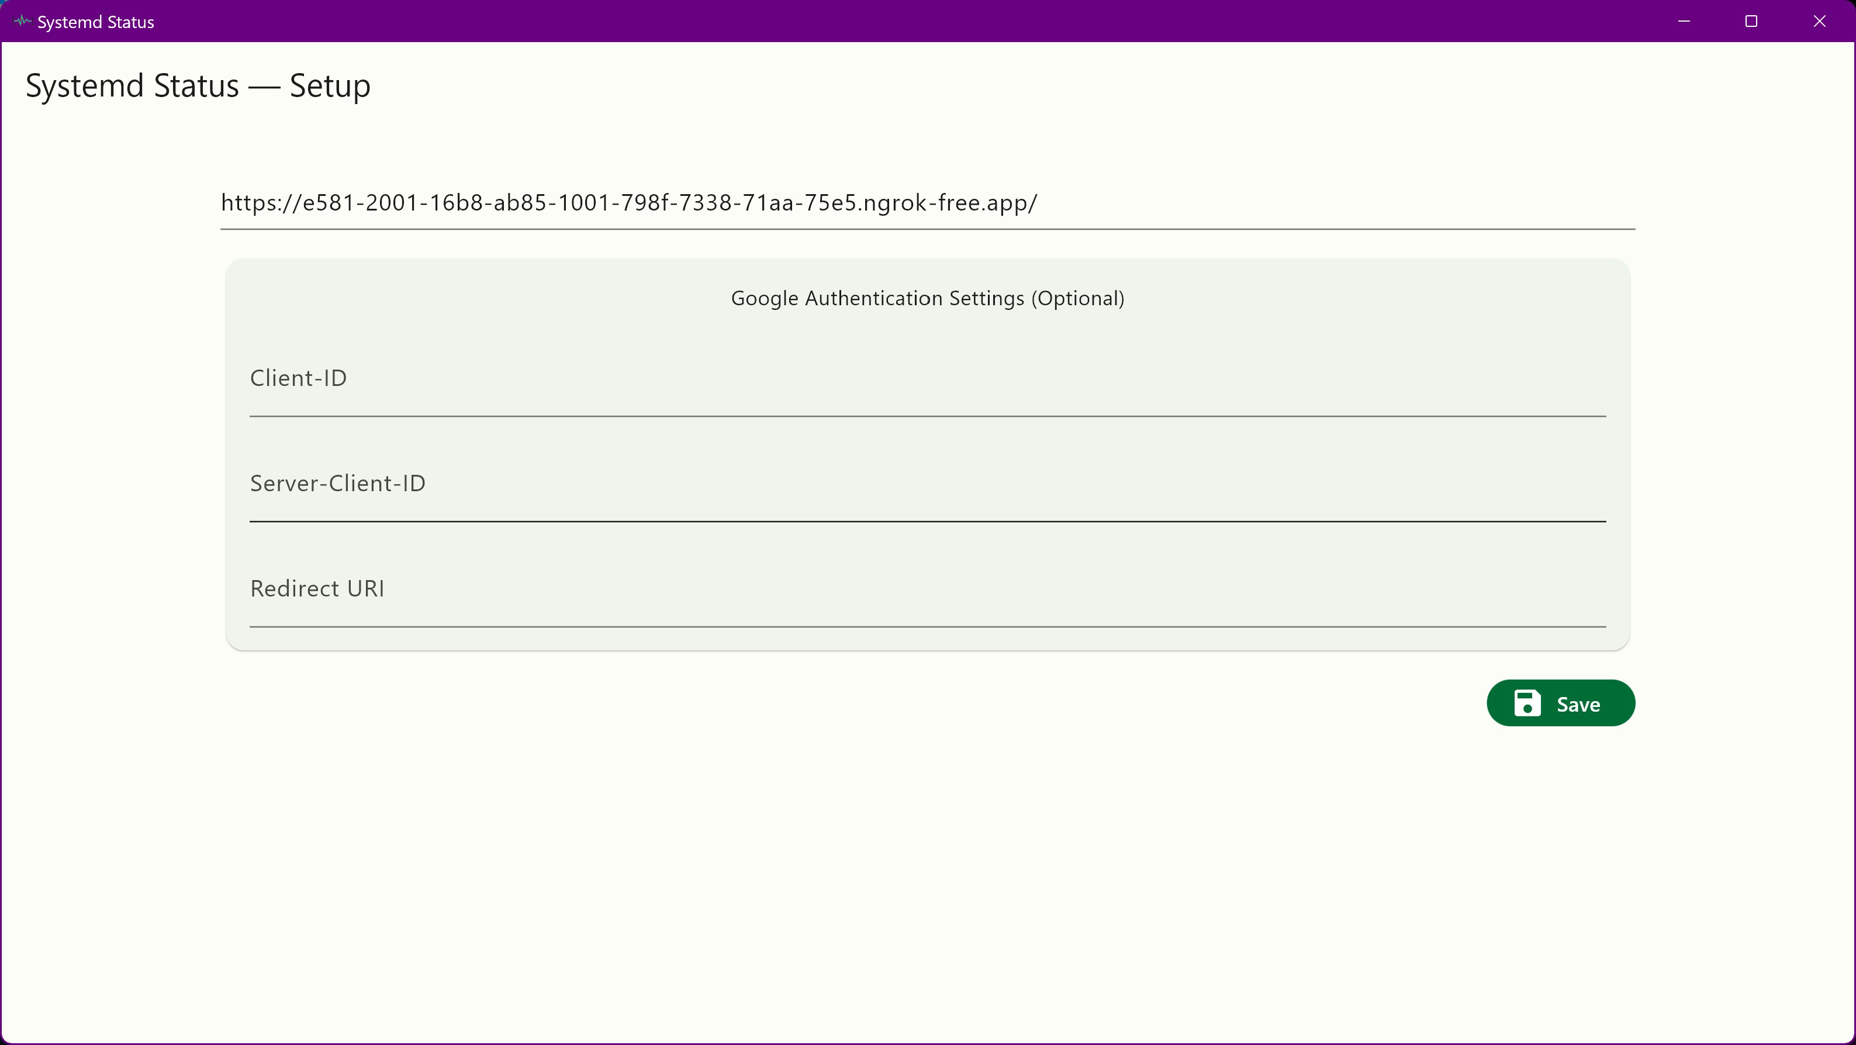Click the Server-Client-ID field label
Viewport: 1856px width, 1045px height.
coord(337,482)
